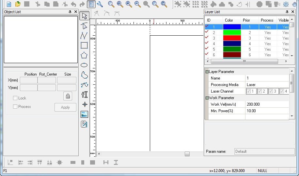Click the import image picture tool
This screenshot has width=299, height=176.
(x=84, y=114)
